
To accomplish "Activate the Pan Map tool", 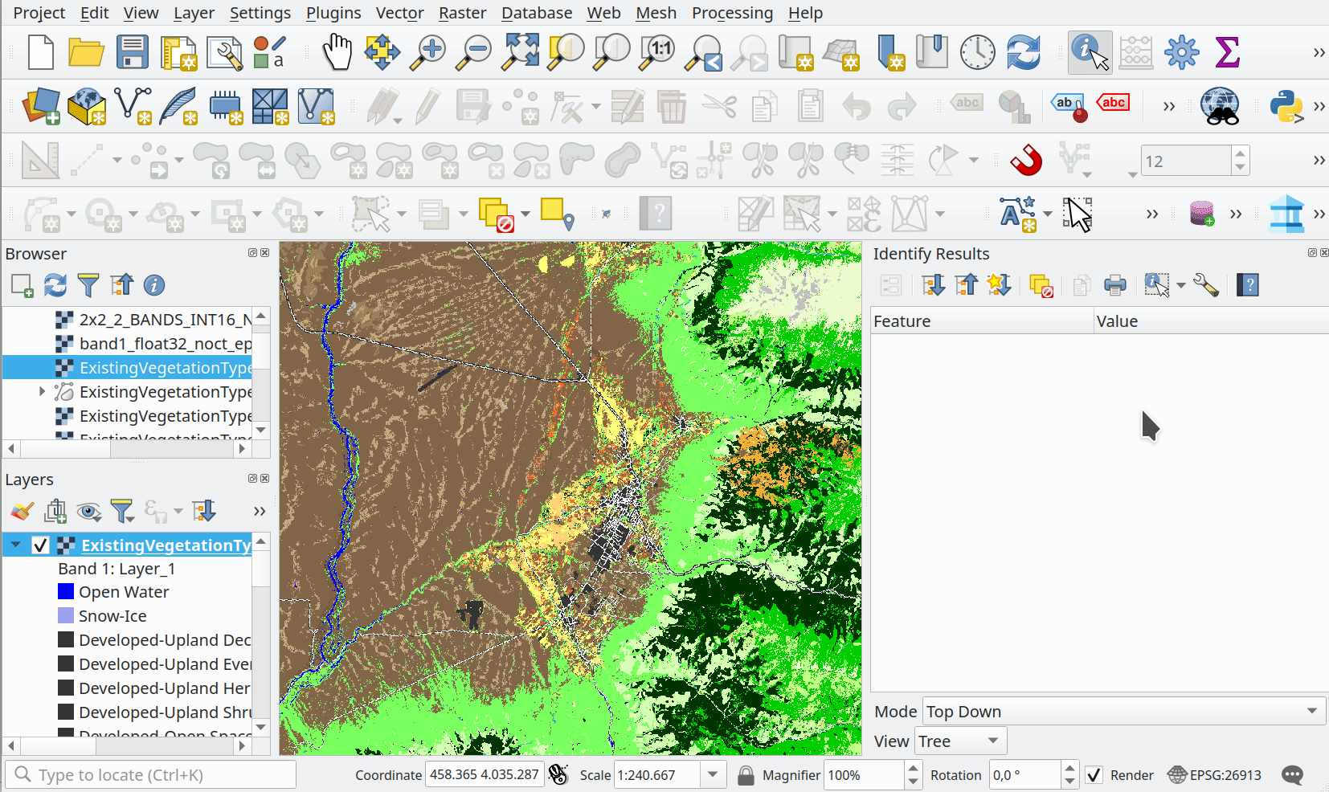I will coord(337,52).
